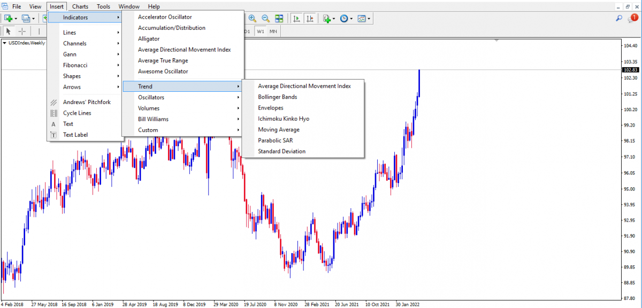Switch to the W1 weekly timeframe
Viewport: 642px width, 308px height.
261,31
